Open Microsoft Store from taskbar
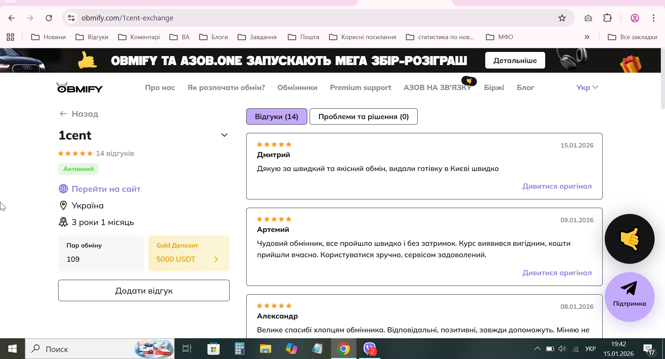The height and width of the screenshot is (359, 665). (x=213, y=349)
